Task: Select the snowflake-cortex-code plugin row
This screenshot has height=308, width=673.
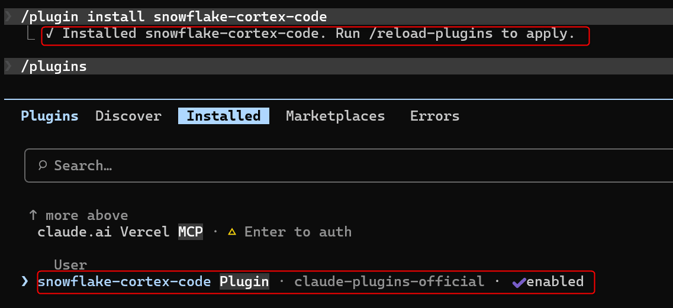Action: click(x=316, y=282)
